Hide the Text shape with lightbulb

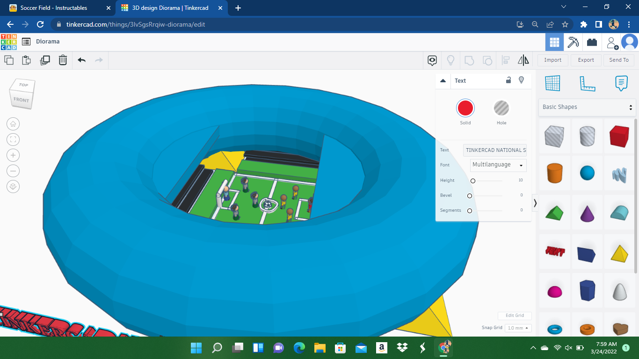coord(522,80)
